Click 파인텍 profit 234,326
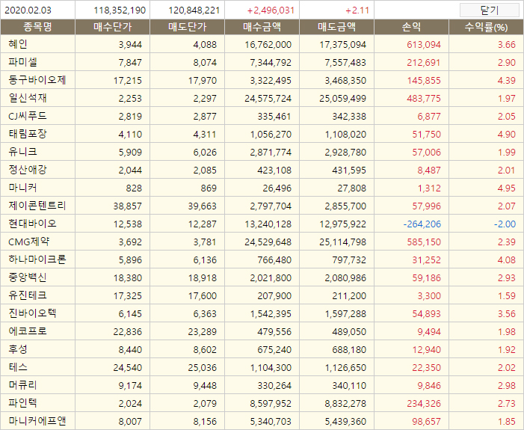 (x=424, y=404)
